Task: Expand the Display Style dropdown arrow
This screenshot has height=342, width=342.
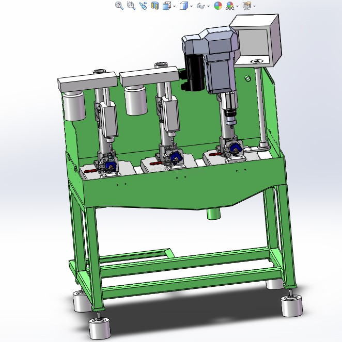Action: pos(191,6)
